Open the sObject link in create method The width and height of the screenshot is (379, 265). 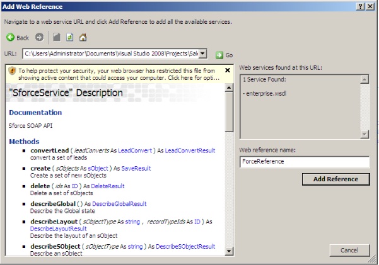98,169
